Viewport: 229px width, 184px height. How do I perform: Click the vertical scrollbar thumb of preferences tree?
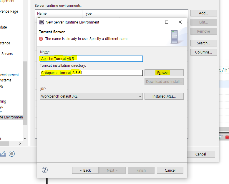[25, 93]
